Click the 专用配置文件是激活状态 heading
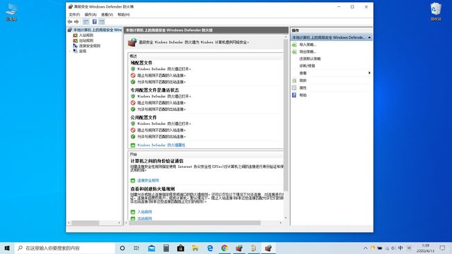The image size is (452, 254). [155, 90]
